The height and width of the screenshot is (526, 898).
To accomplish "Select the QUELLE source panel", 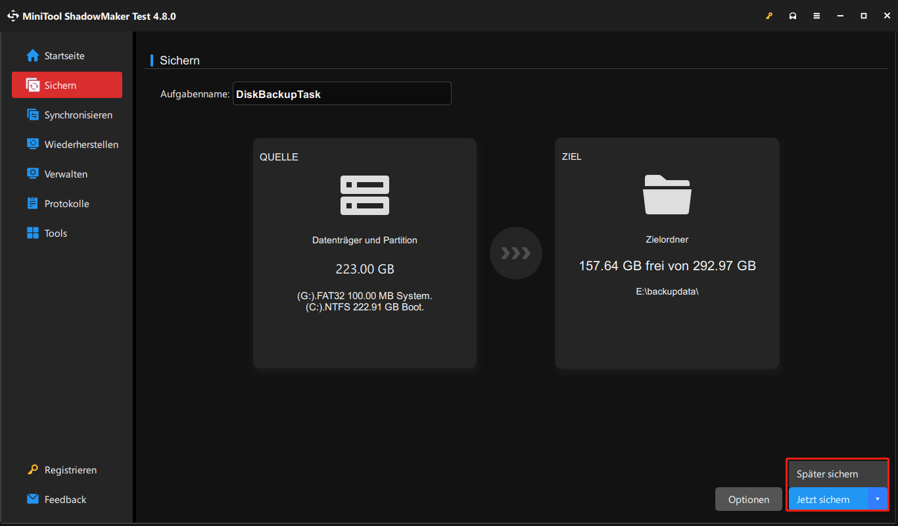I will (x=365, y=253).
